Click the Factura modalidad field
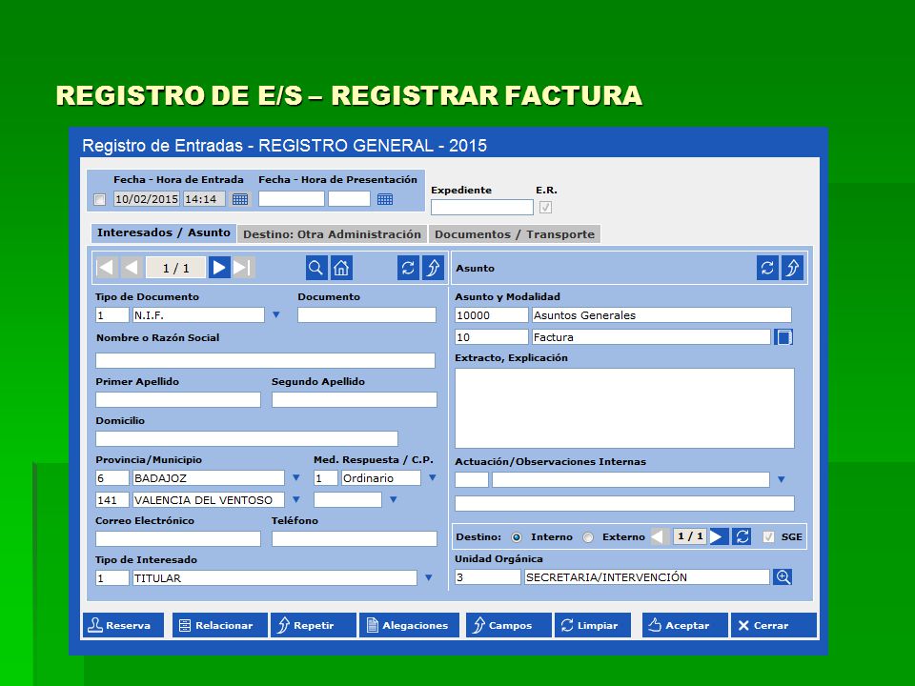The image size is (915, 686). point(651,337)
